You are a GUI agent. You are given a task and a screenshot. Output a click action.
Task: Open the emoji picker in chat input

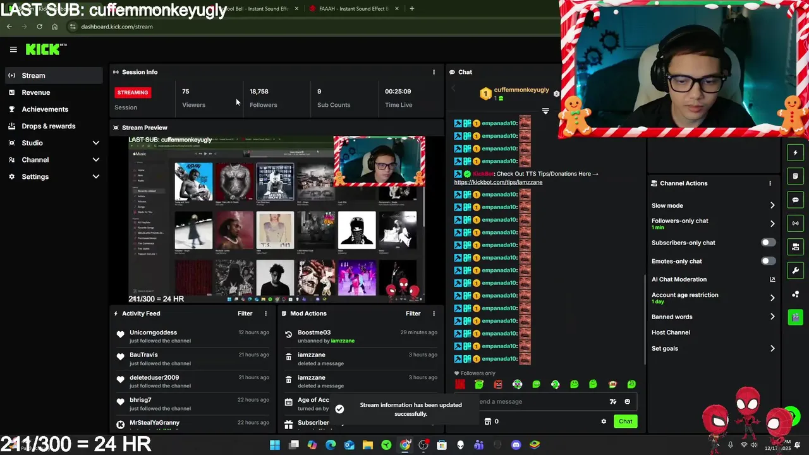point(627,401)
